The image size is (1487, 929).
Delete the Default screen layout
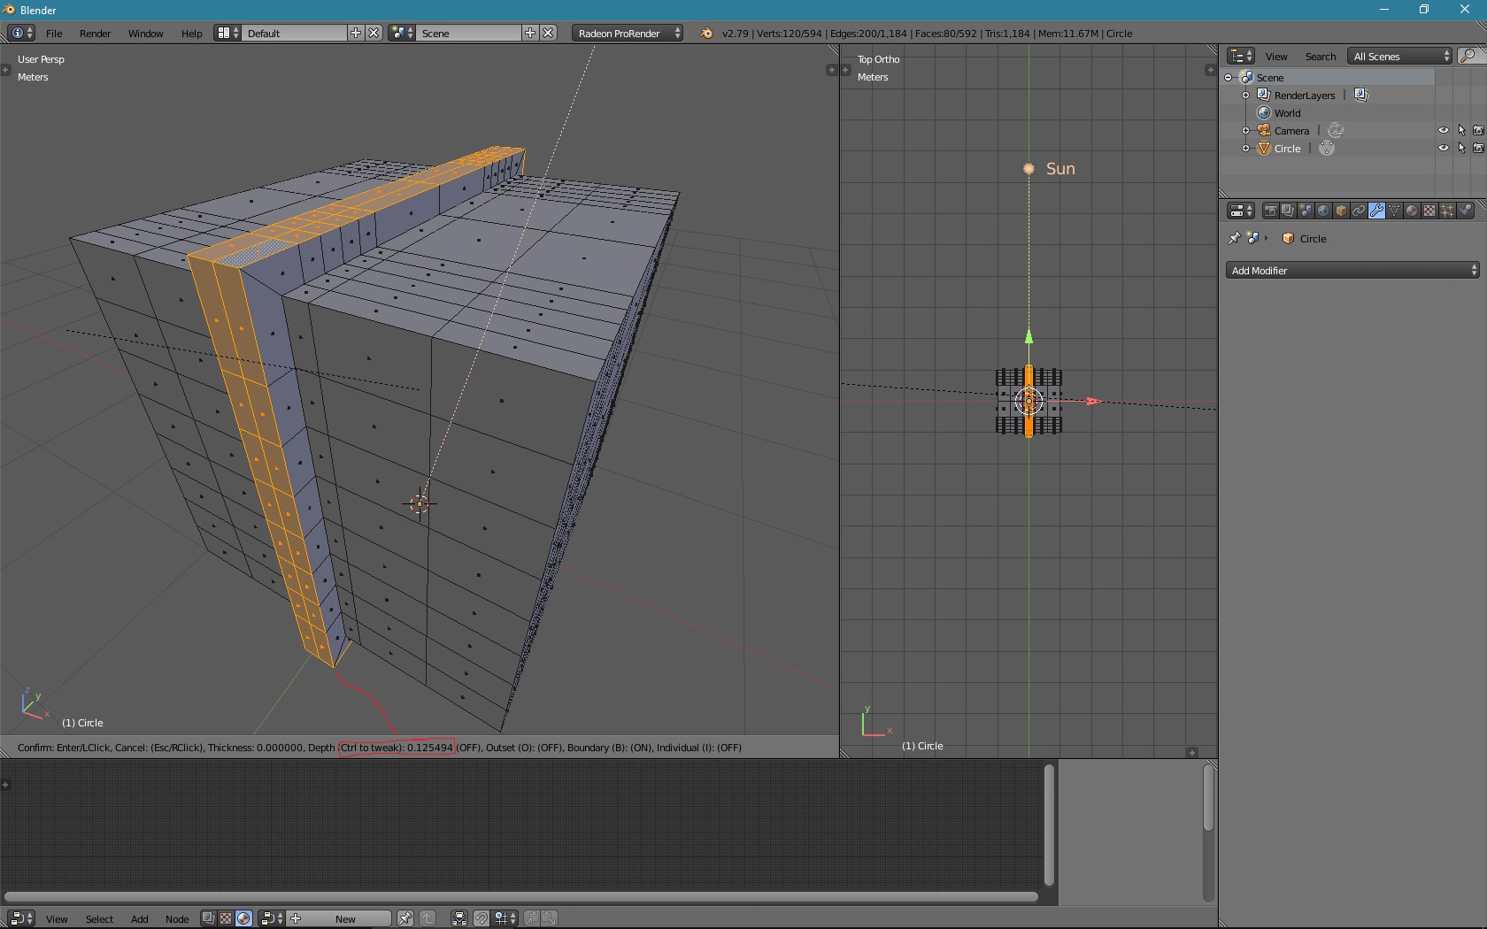coord(374,33)
